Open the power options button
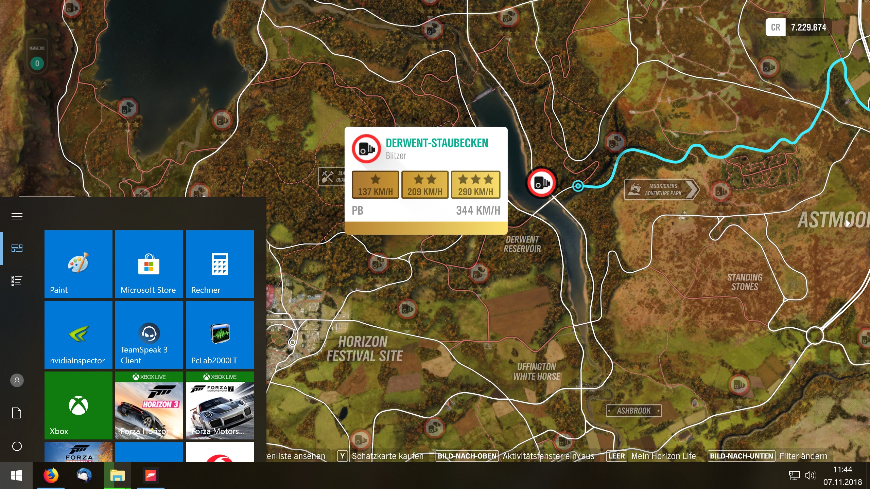This screenshot has height=489, width=870. click(x=17, y=446)
